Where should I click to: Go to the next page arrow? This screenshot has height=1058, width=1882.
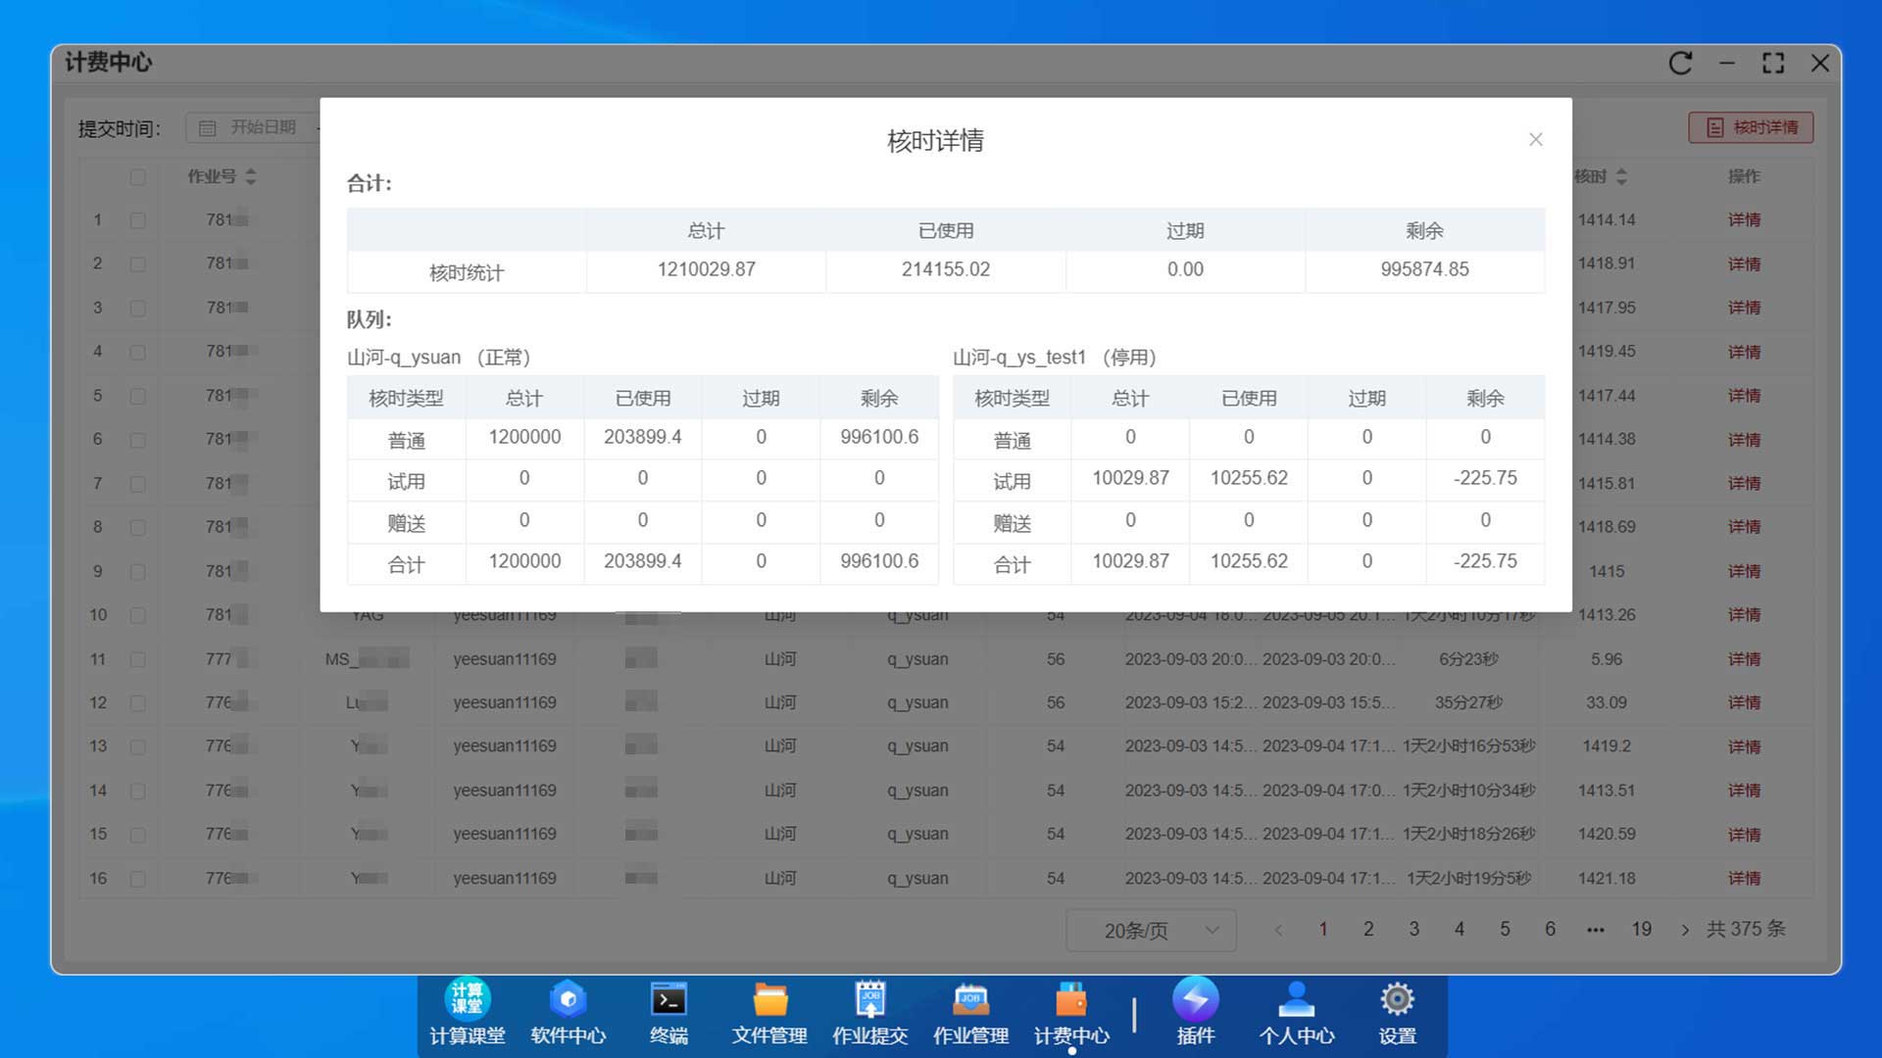(x=1685, y=930)
